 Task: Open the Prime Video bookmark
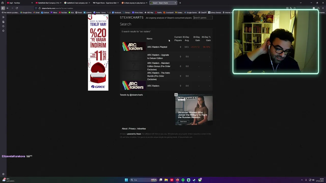click(138, 12)
